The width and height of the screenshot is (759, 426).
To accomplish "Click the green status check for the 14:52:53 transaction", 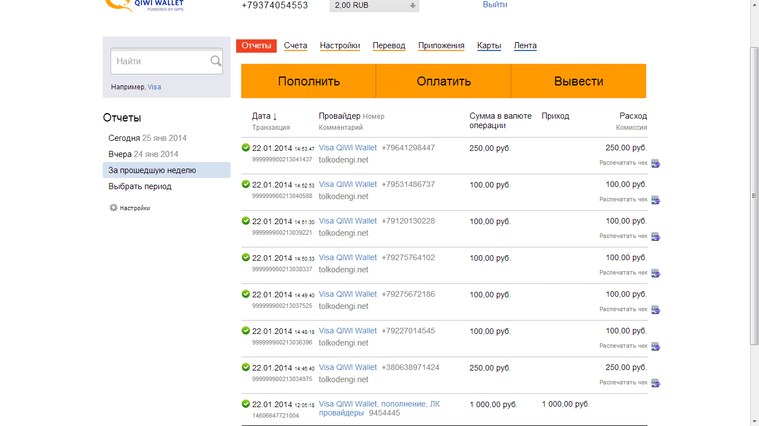I will (x=246, y=184).
